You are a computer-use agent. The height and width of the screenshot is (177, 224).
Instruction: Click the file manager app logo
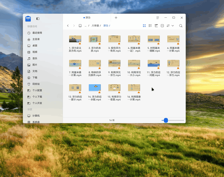click(28, 19)
